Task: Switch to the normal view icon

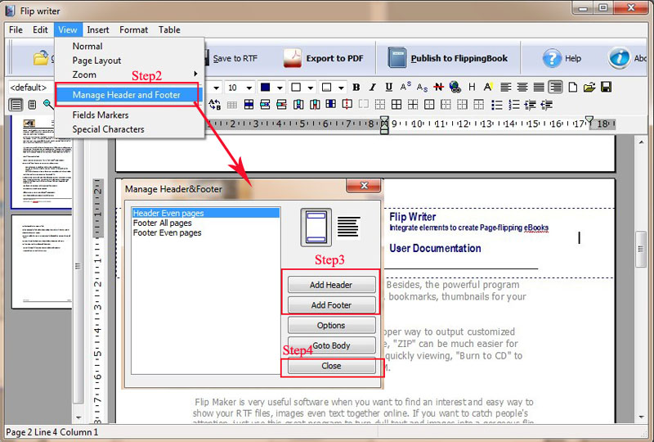Action: (16, 105)
